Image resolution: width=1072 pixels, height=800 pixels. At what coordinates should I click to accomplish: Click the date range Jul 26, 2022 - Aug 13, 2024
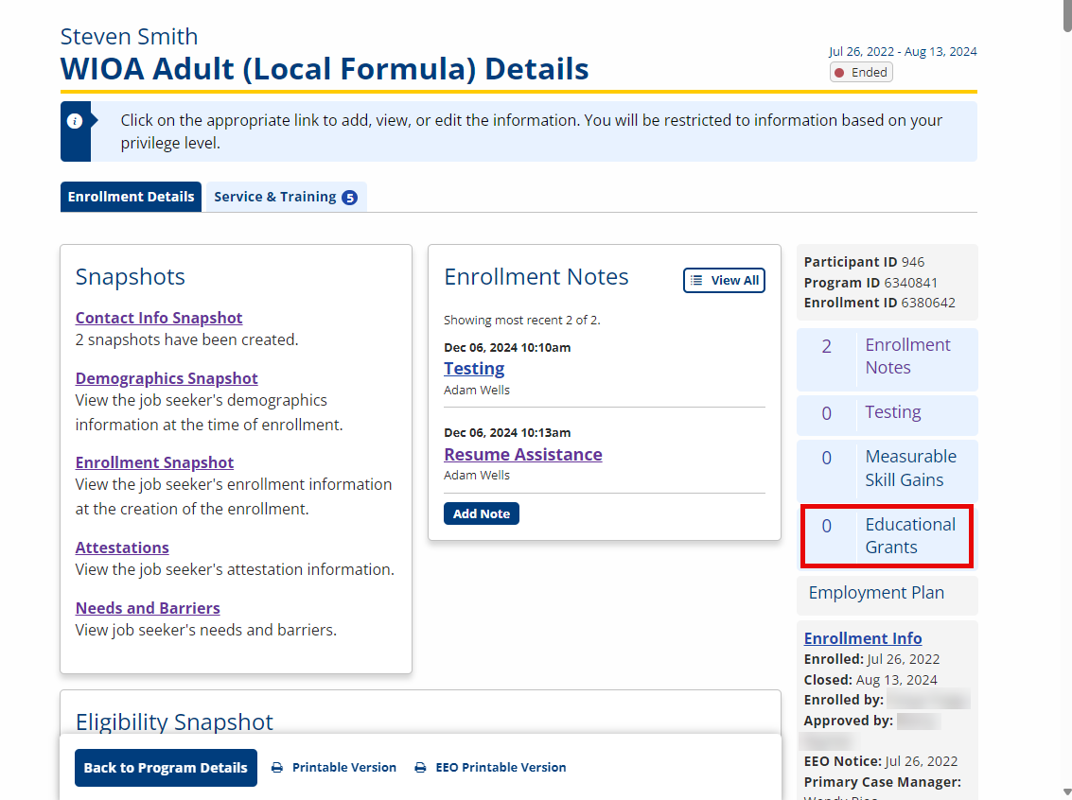903,52
